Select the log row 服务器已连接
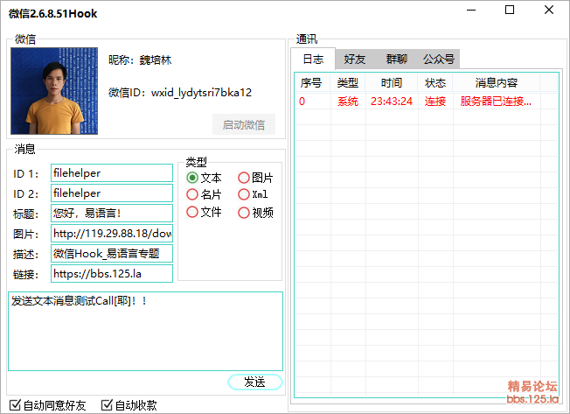This screenshot has height=414, width=570. [426, 102]
